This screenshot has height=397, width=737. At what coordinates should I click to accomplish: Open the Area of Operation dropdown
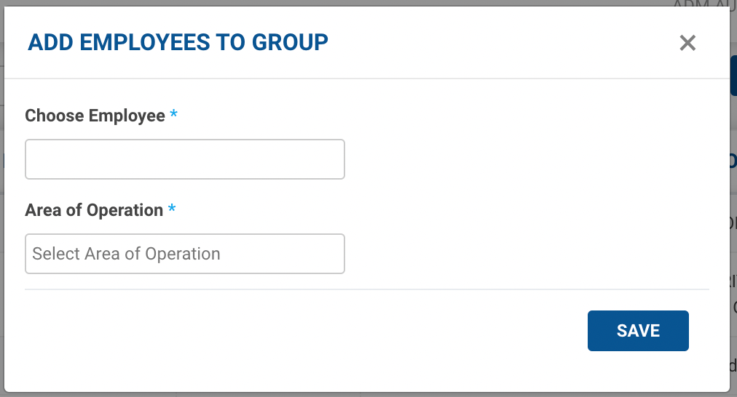[x=184, y=254]
